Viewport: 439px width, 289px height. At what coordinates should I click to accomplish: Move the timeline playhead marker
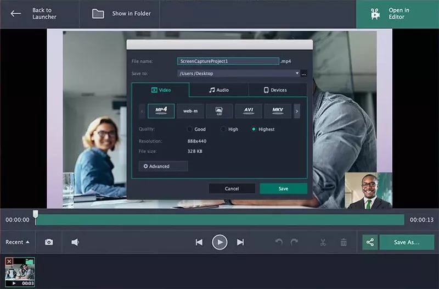(36, 214)
